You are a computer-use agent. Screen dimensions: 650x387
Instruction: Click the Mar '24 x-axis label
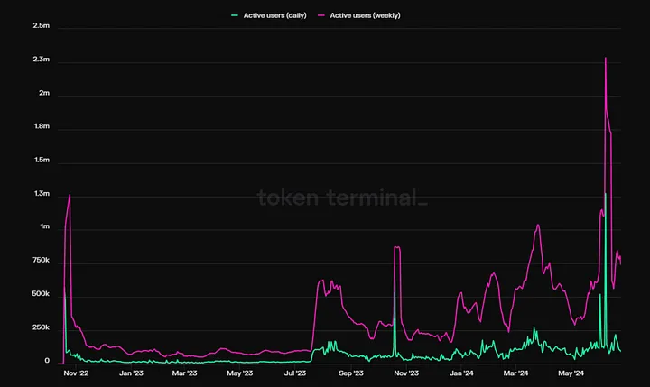pos(516,373)
